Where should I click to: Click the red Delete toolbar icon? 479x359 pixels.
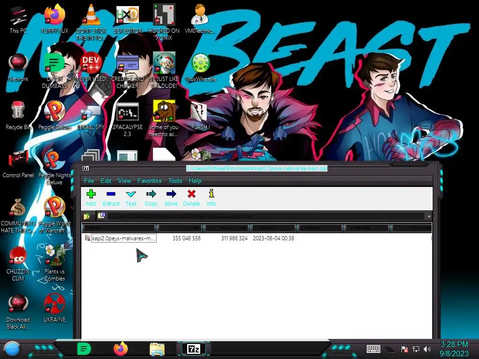[x=191, y=198]
